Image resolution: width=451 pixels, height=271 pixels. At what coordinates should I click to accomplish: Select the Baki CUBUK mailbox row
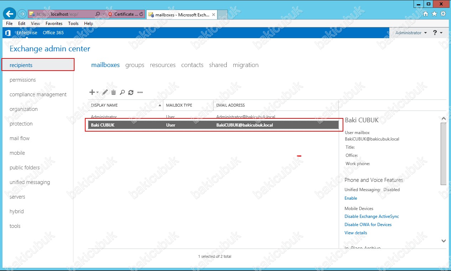(213, 125)
